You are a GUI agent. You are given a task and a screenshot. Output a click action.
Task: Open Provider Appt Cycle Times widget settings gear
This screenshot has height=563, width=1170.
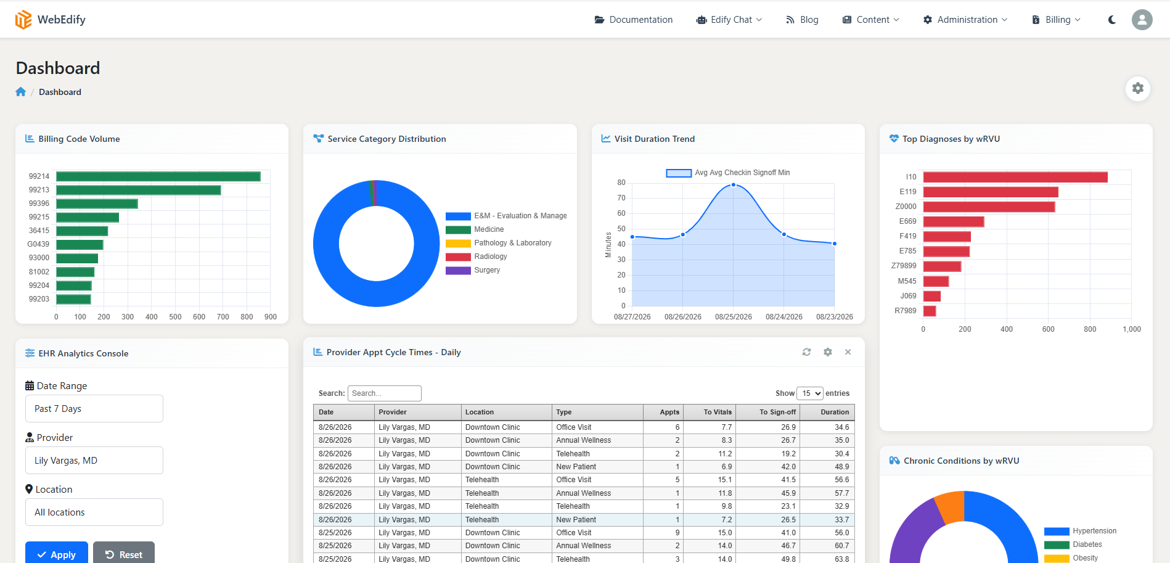pyautogui.click(x=828, y=352)
